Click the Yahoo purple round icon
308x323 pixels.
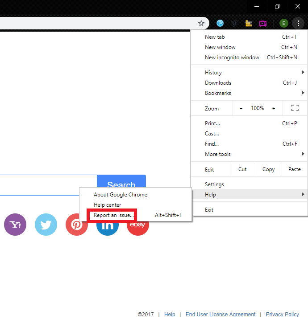[15, 225]
